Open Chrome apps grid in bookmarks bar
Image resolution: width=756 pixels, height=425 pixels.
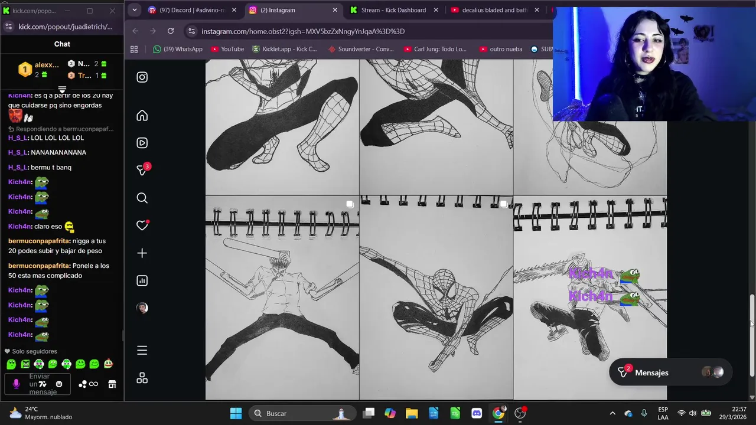(134, 49)
